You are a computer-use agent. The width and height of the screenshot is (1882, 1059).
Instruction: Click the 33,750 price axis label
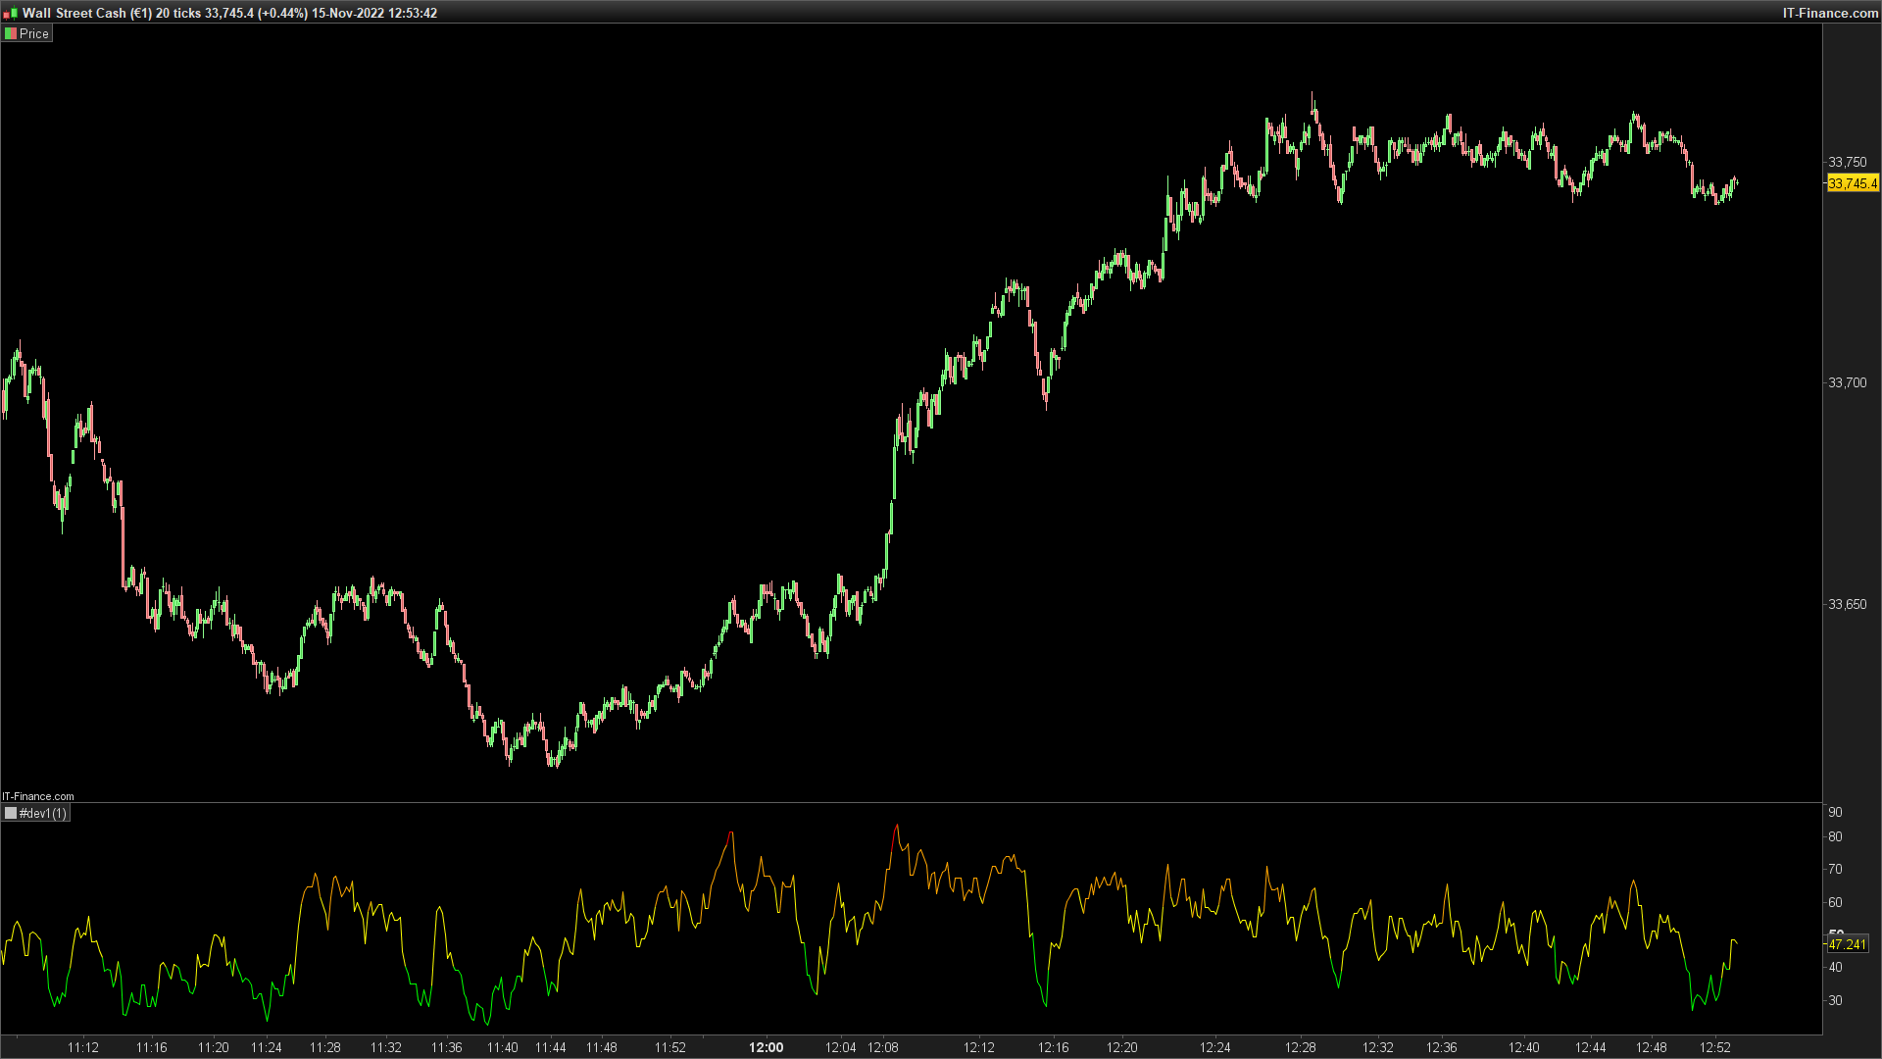[x=1847, y=162]
